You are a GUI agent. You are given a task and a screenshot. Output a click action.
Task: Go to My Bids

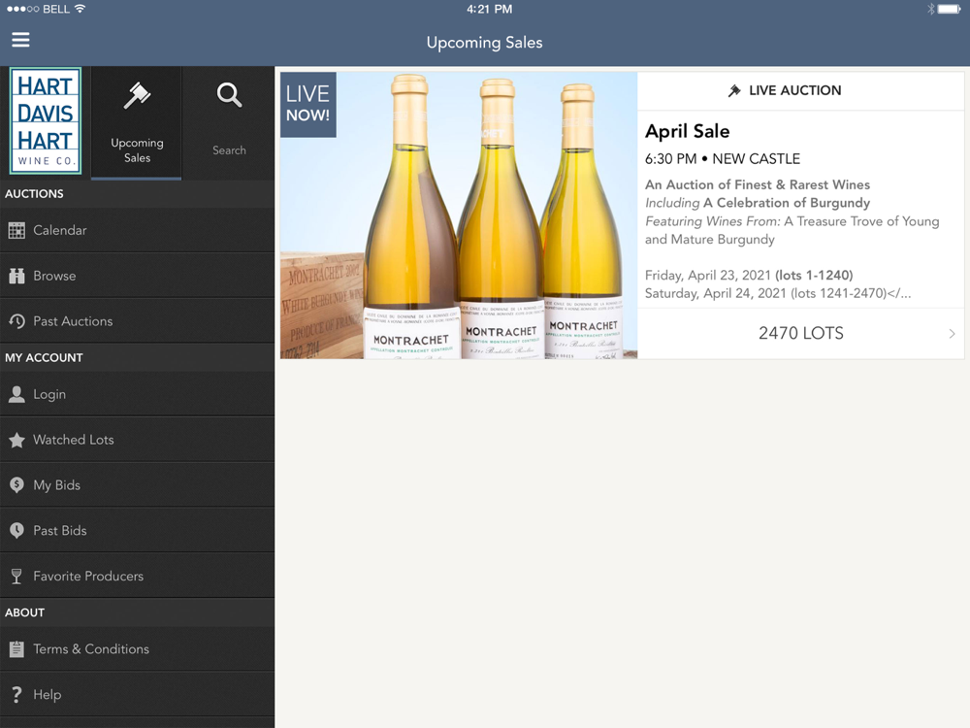[138, 485]
